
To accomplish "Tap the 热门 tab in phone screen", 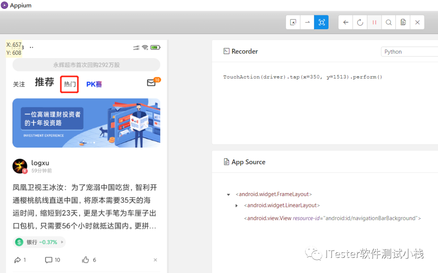I will tap(70, 84).
